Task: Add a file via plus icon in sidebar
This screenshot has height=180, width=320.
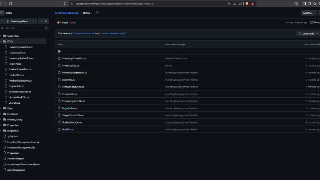Action: tap(41, 21)
